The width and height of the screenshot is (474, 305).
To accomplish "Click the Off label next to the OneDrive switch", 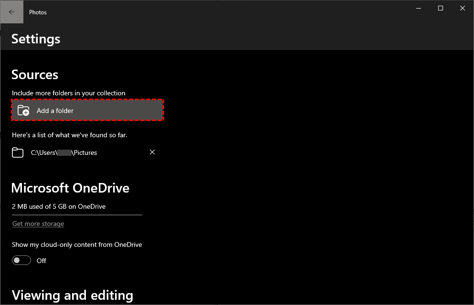I will [x=42, y=261].
